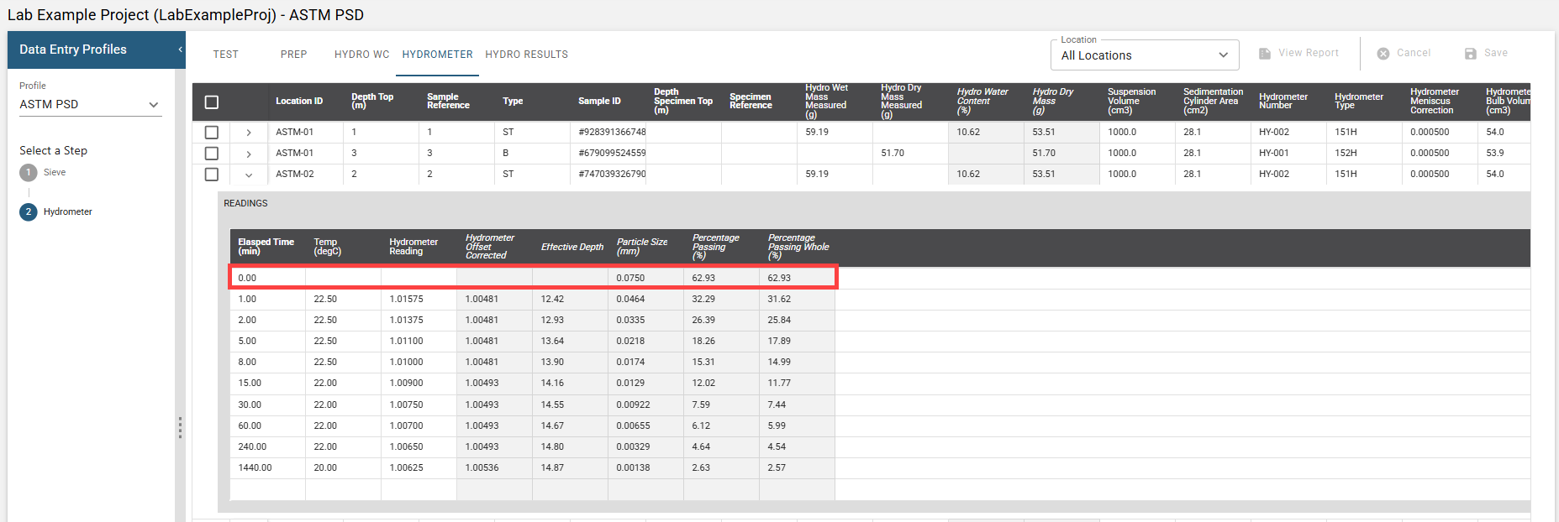The image size is (1559, 522).
Task: Click the sidebar resize handle dots
Action: (180, 428)
